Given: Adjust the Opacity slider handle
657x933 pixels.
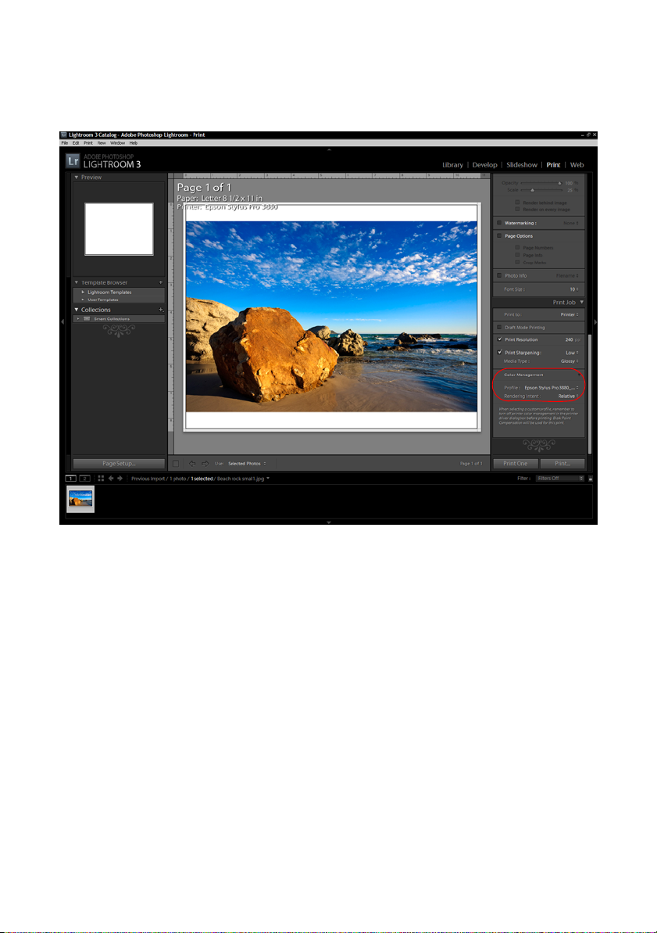Looking at the screenshot, I should tap(559, 183).
